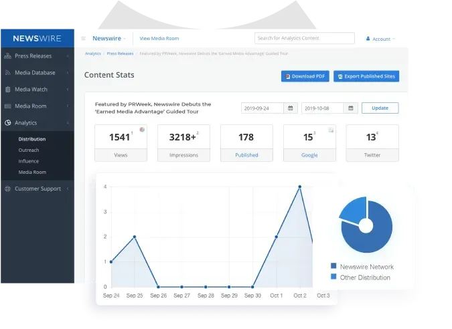
Task: Click the Update button
Action: [380, 108]
